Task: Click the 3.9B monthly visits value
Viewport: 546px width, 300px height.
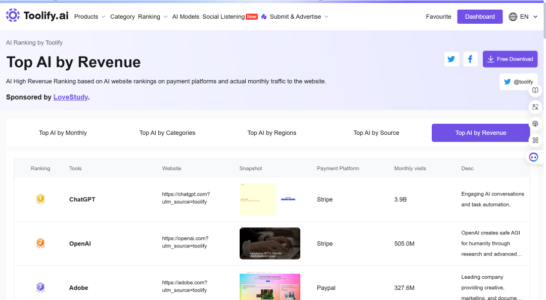Action: [x=400, y=199]
